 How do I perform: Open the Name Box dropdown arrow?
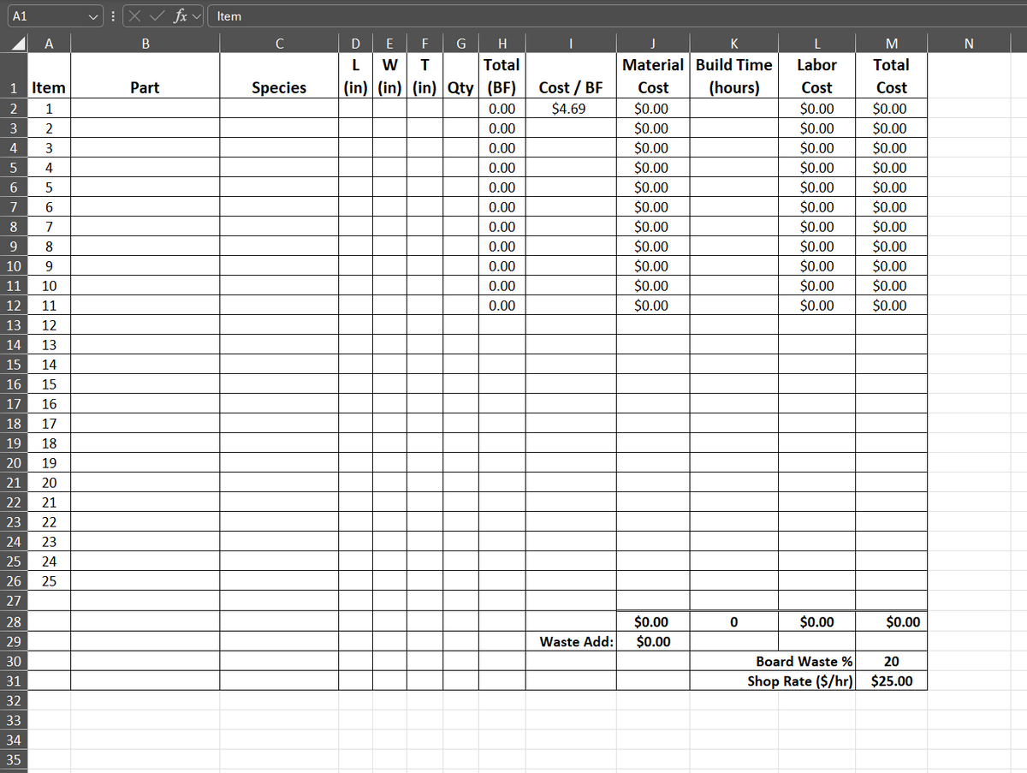pos(92,15)
